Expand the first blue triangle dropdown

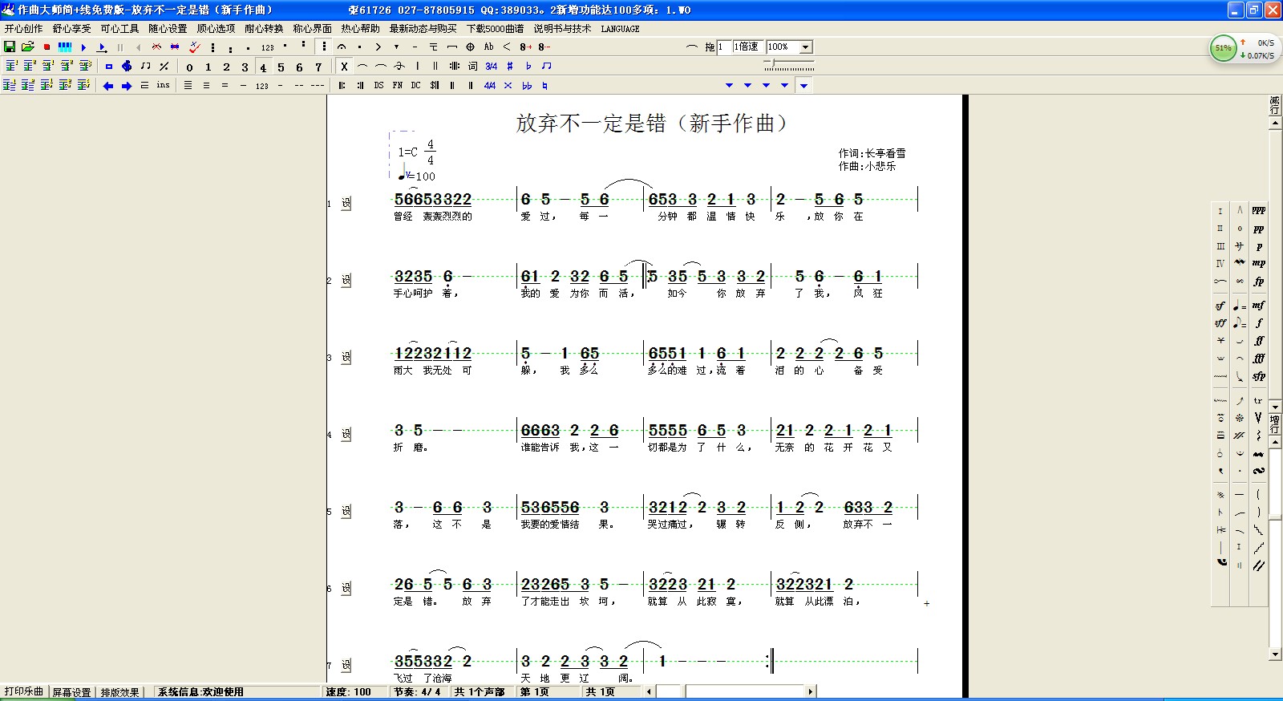[729, 86]
